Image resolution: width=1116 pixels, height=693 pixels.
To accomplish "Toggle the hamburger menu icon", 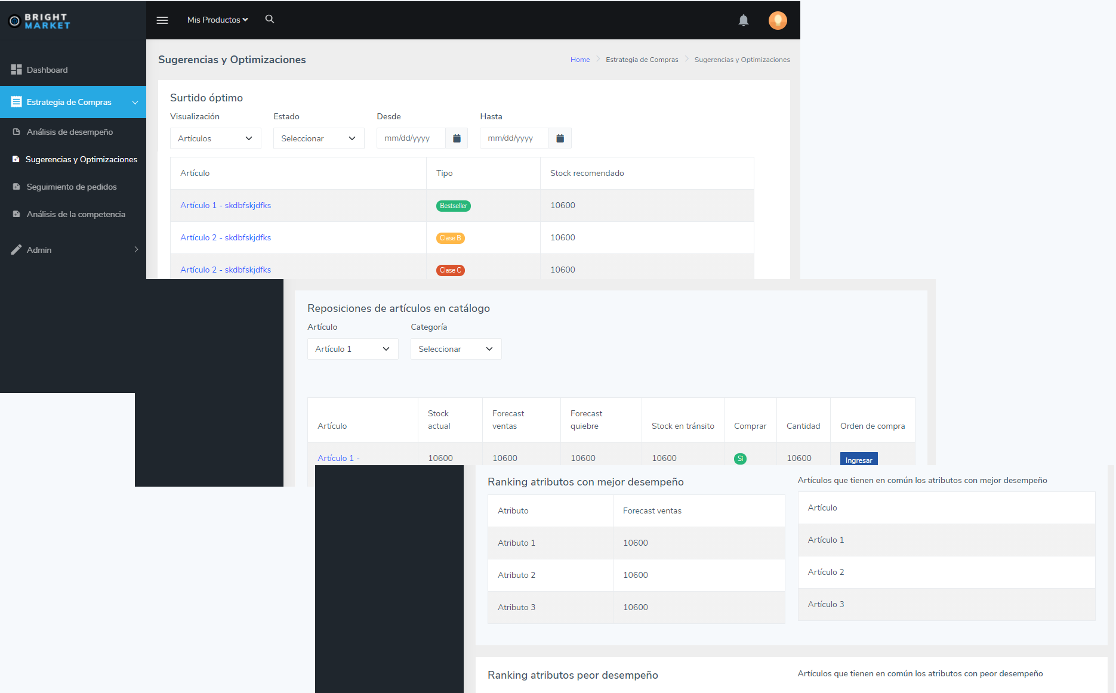I will tap(162, 20).
